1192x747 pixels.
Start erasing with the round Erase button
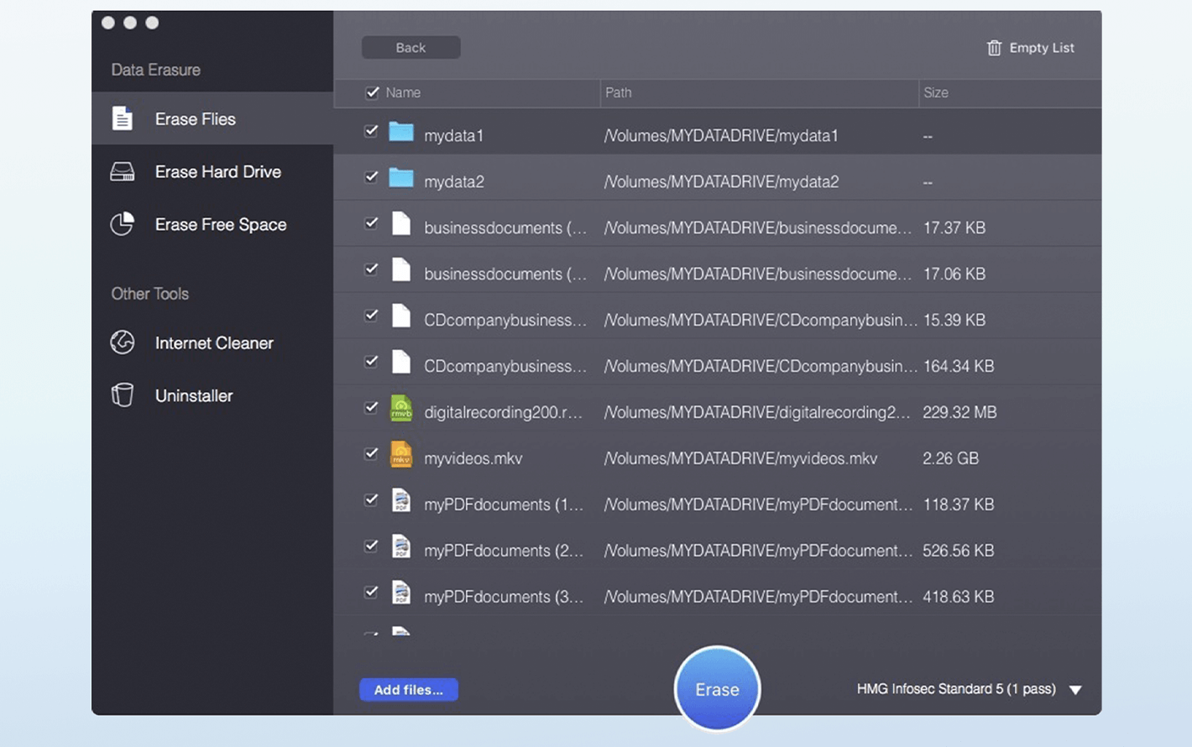coord(717,689)
